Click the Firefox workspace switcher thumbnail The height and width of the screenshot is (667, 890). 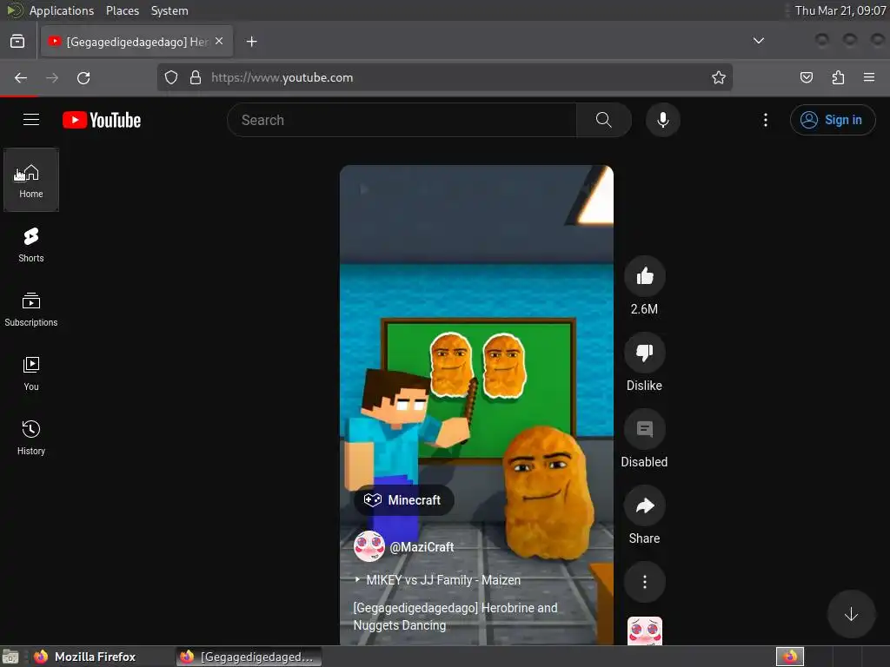(790, 657)
